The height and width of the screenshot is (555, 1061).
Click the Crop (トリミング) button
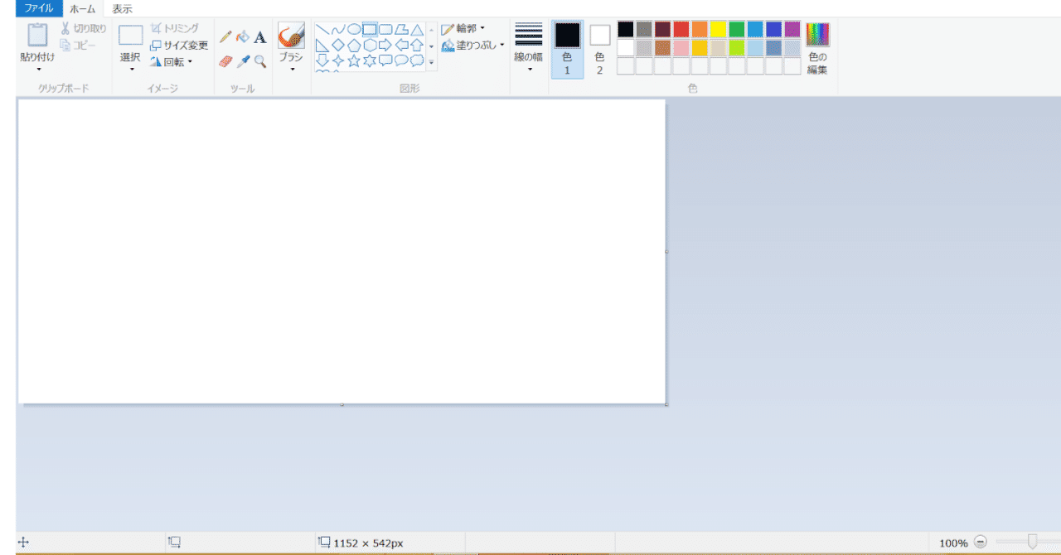pos(175,28)
